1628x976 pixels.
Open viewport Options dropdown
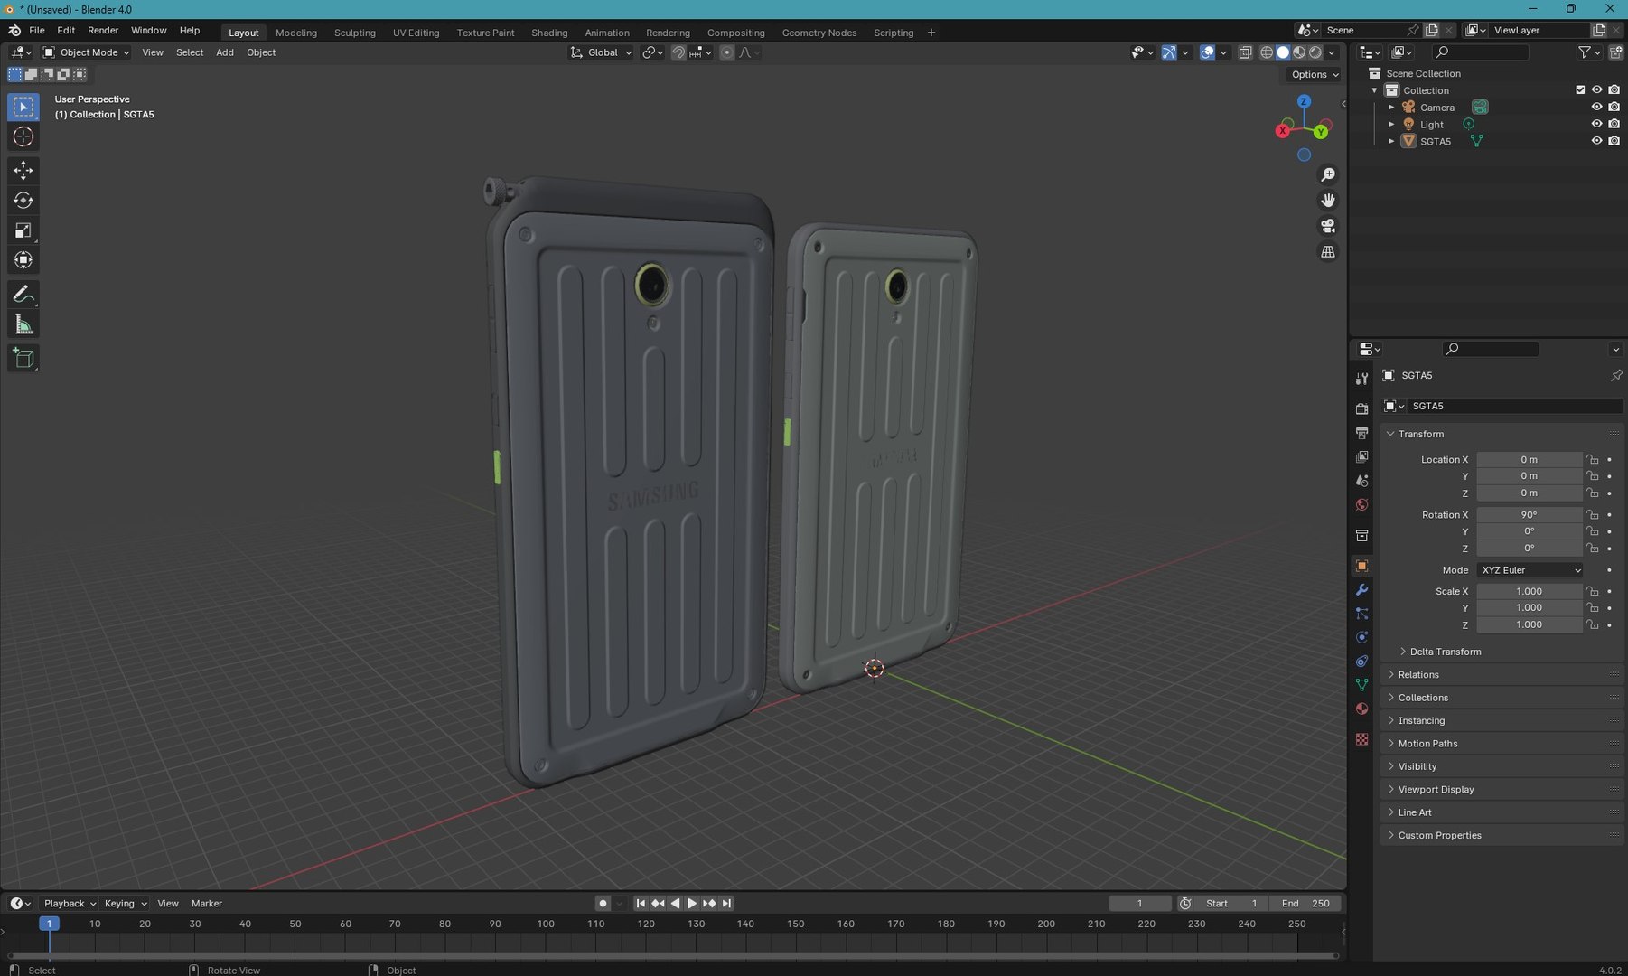pyautogui.click(x=1315, y=74)
